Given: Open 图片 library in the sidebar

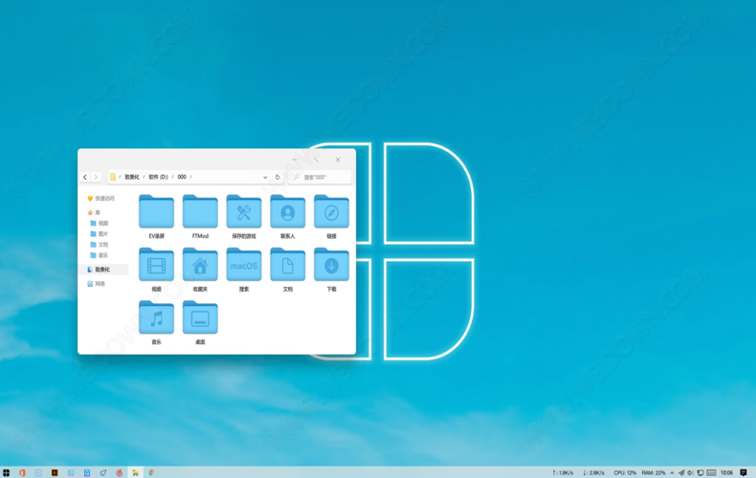Looking at the screenshot, I should pyautogui.click(x=100, y=233).
